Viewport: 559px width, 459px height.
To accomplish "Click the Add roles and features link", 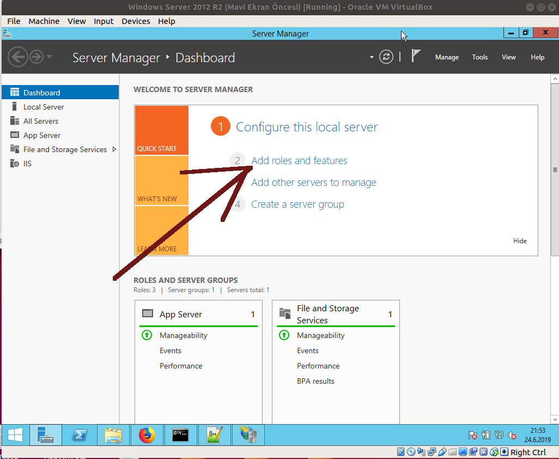I will 299,160.
